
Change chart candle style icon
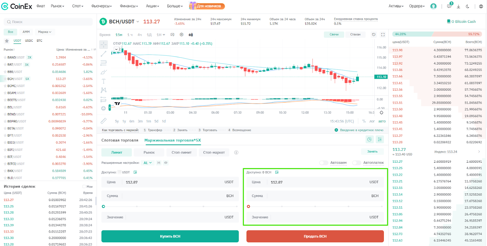tap(191, 35)
